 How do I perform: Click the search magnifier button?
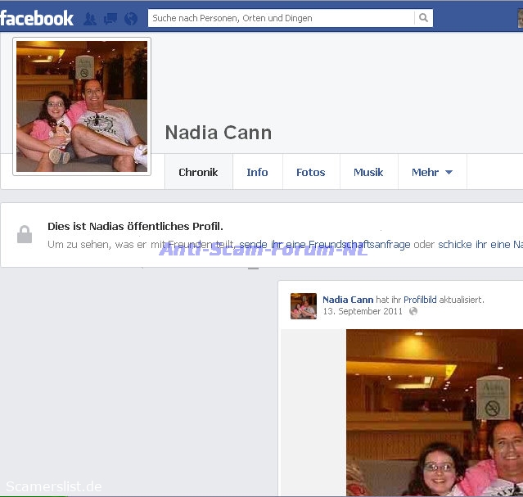click(x=423, y=18)
